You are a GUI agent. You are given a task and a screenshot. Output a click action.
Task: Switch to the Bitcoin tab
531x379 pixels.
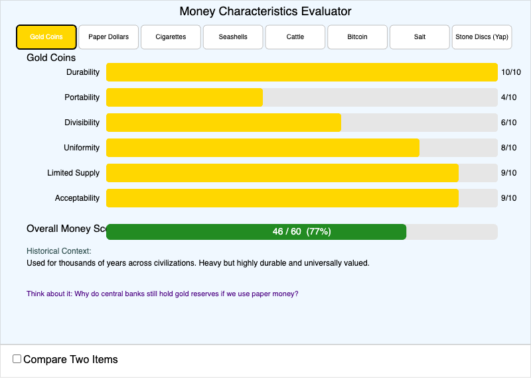click(357, 37)
